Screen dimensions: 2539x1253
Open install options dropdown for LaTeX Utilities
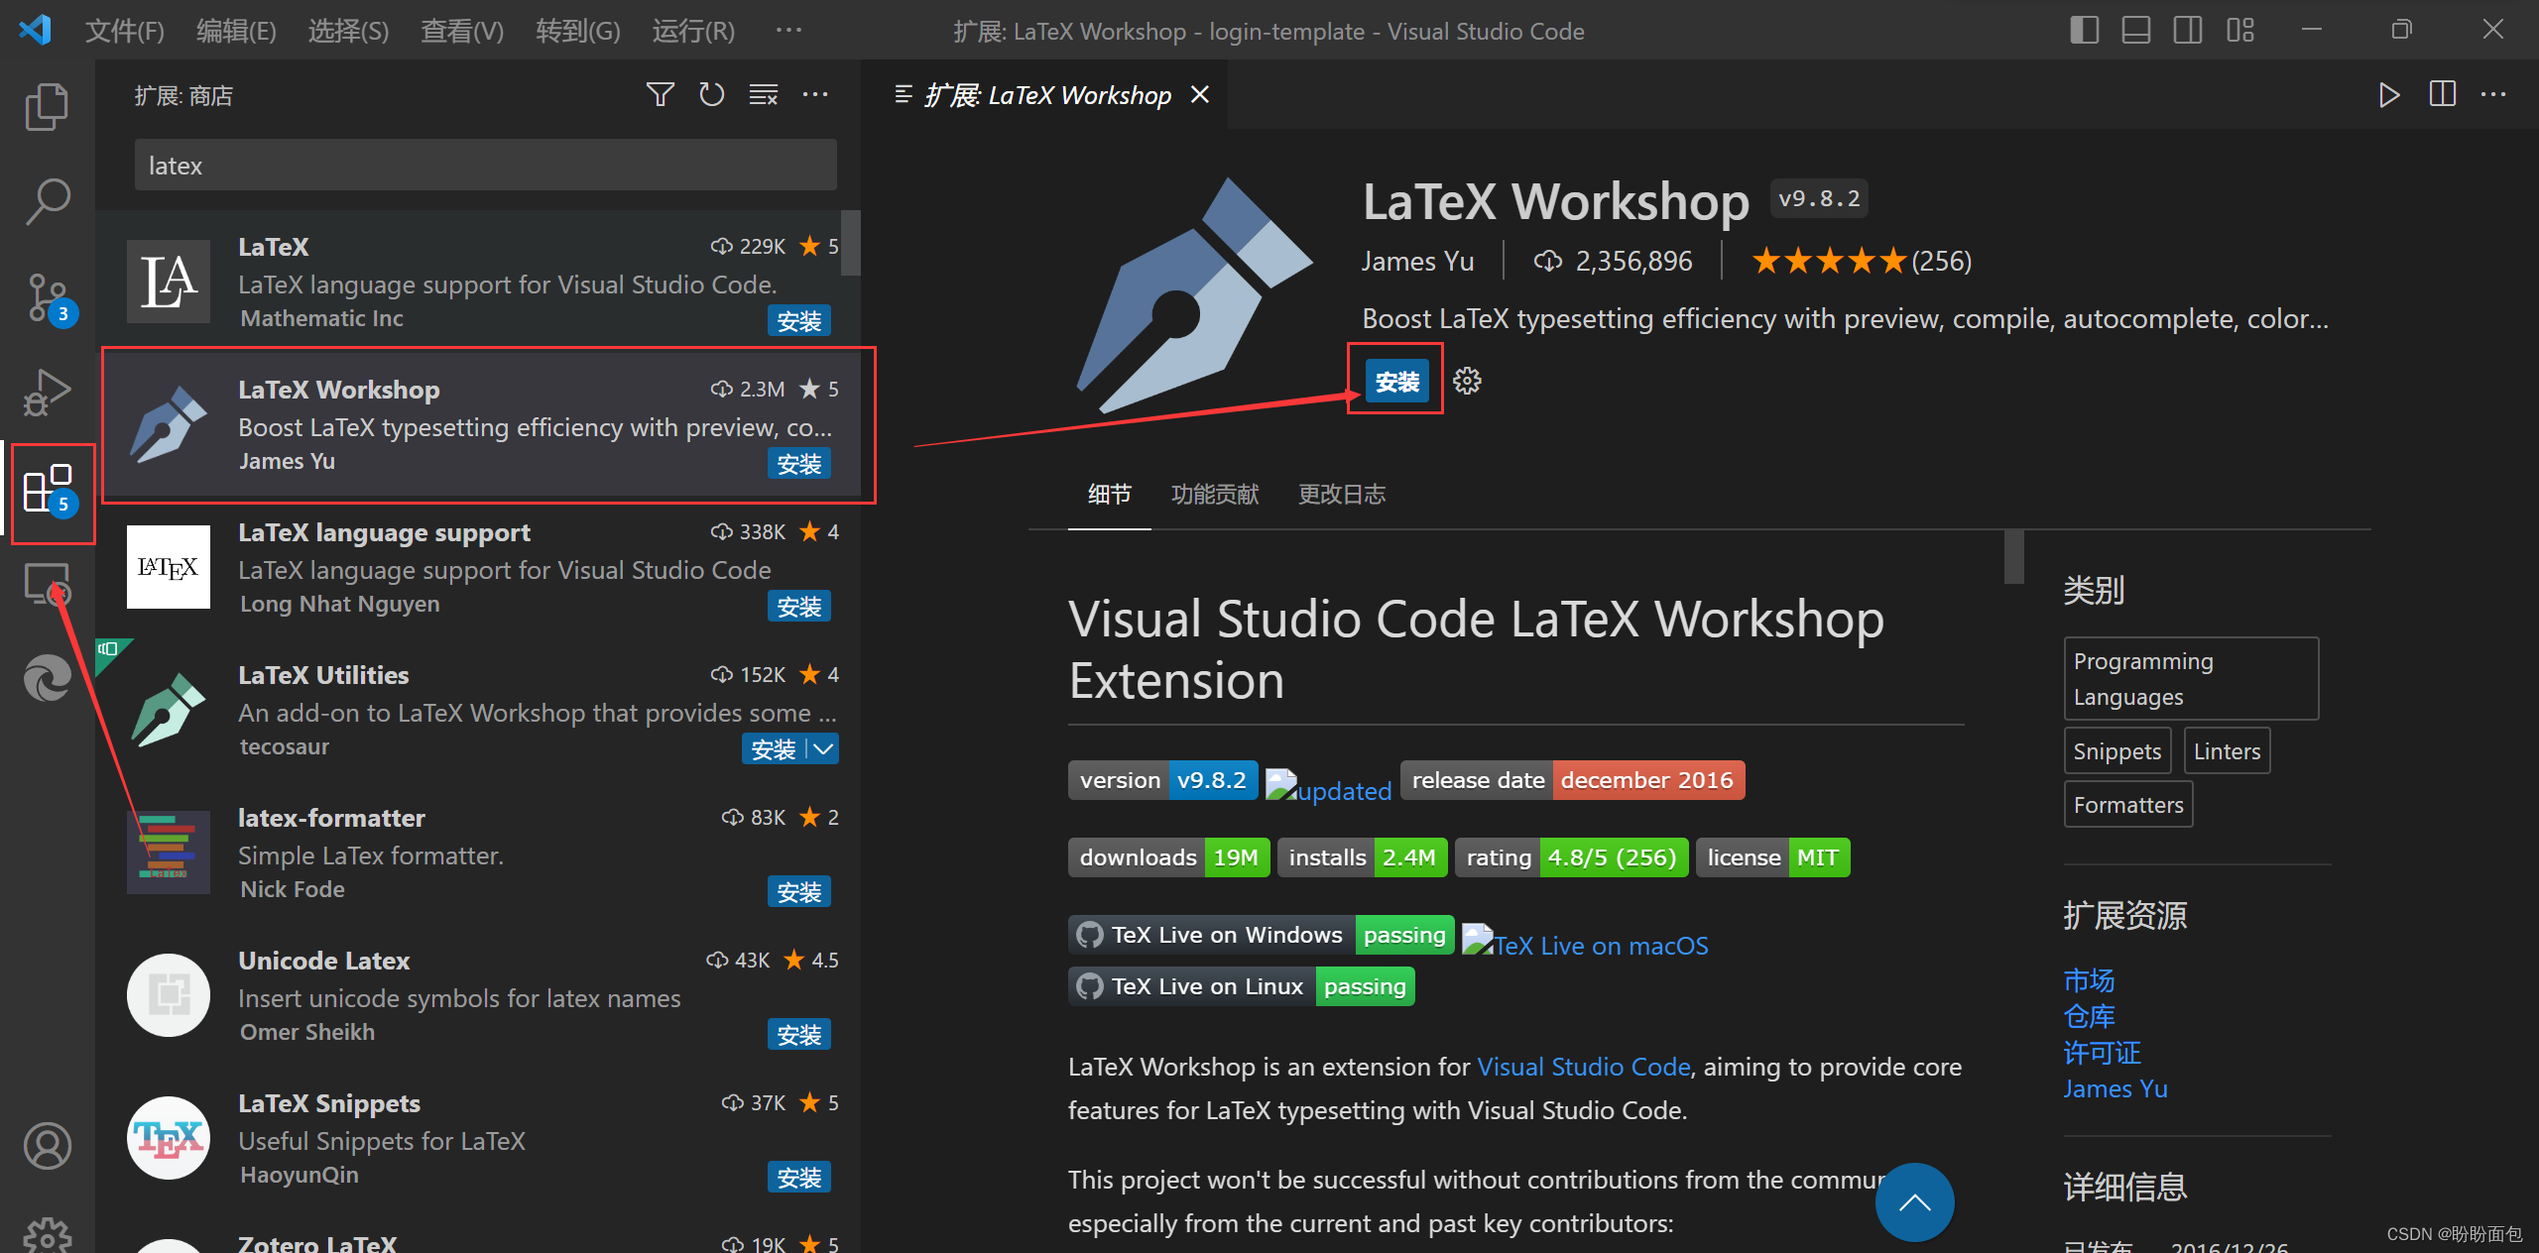(824, 748)
